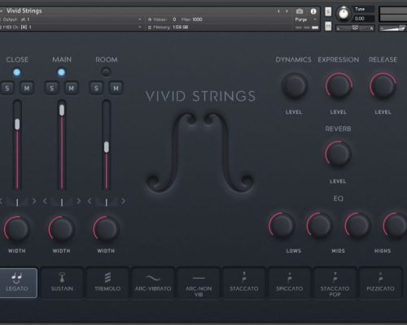Pan the Main mic right arrow

(x=79, y=201)
